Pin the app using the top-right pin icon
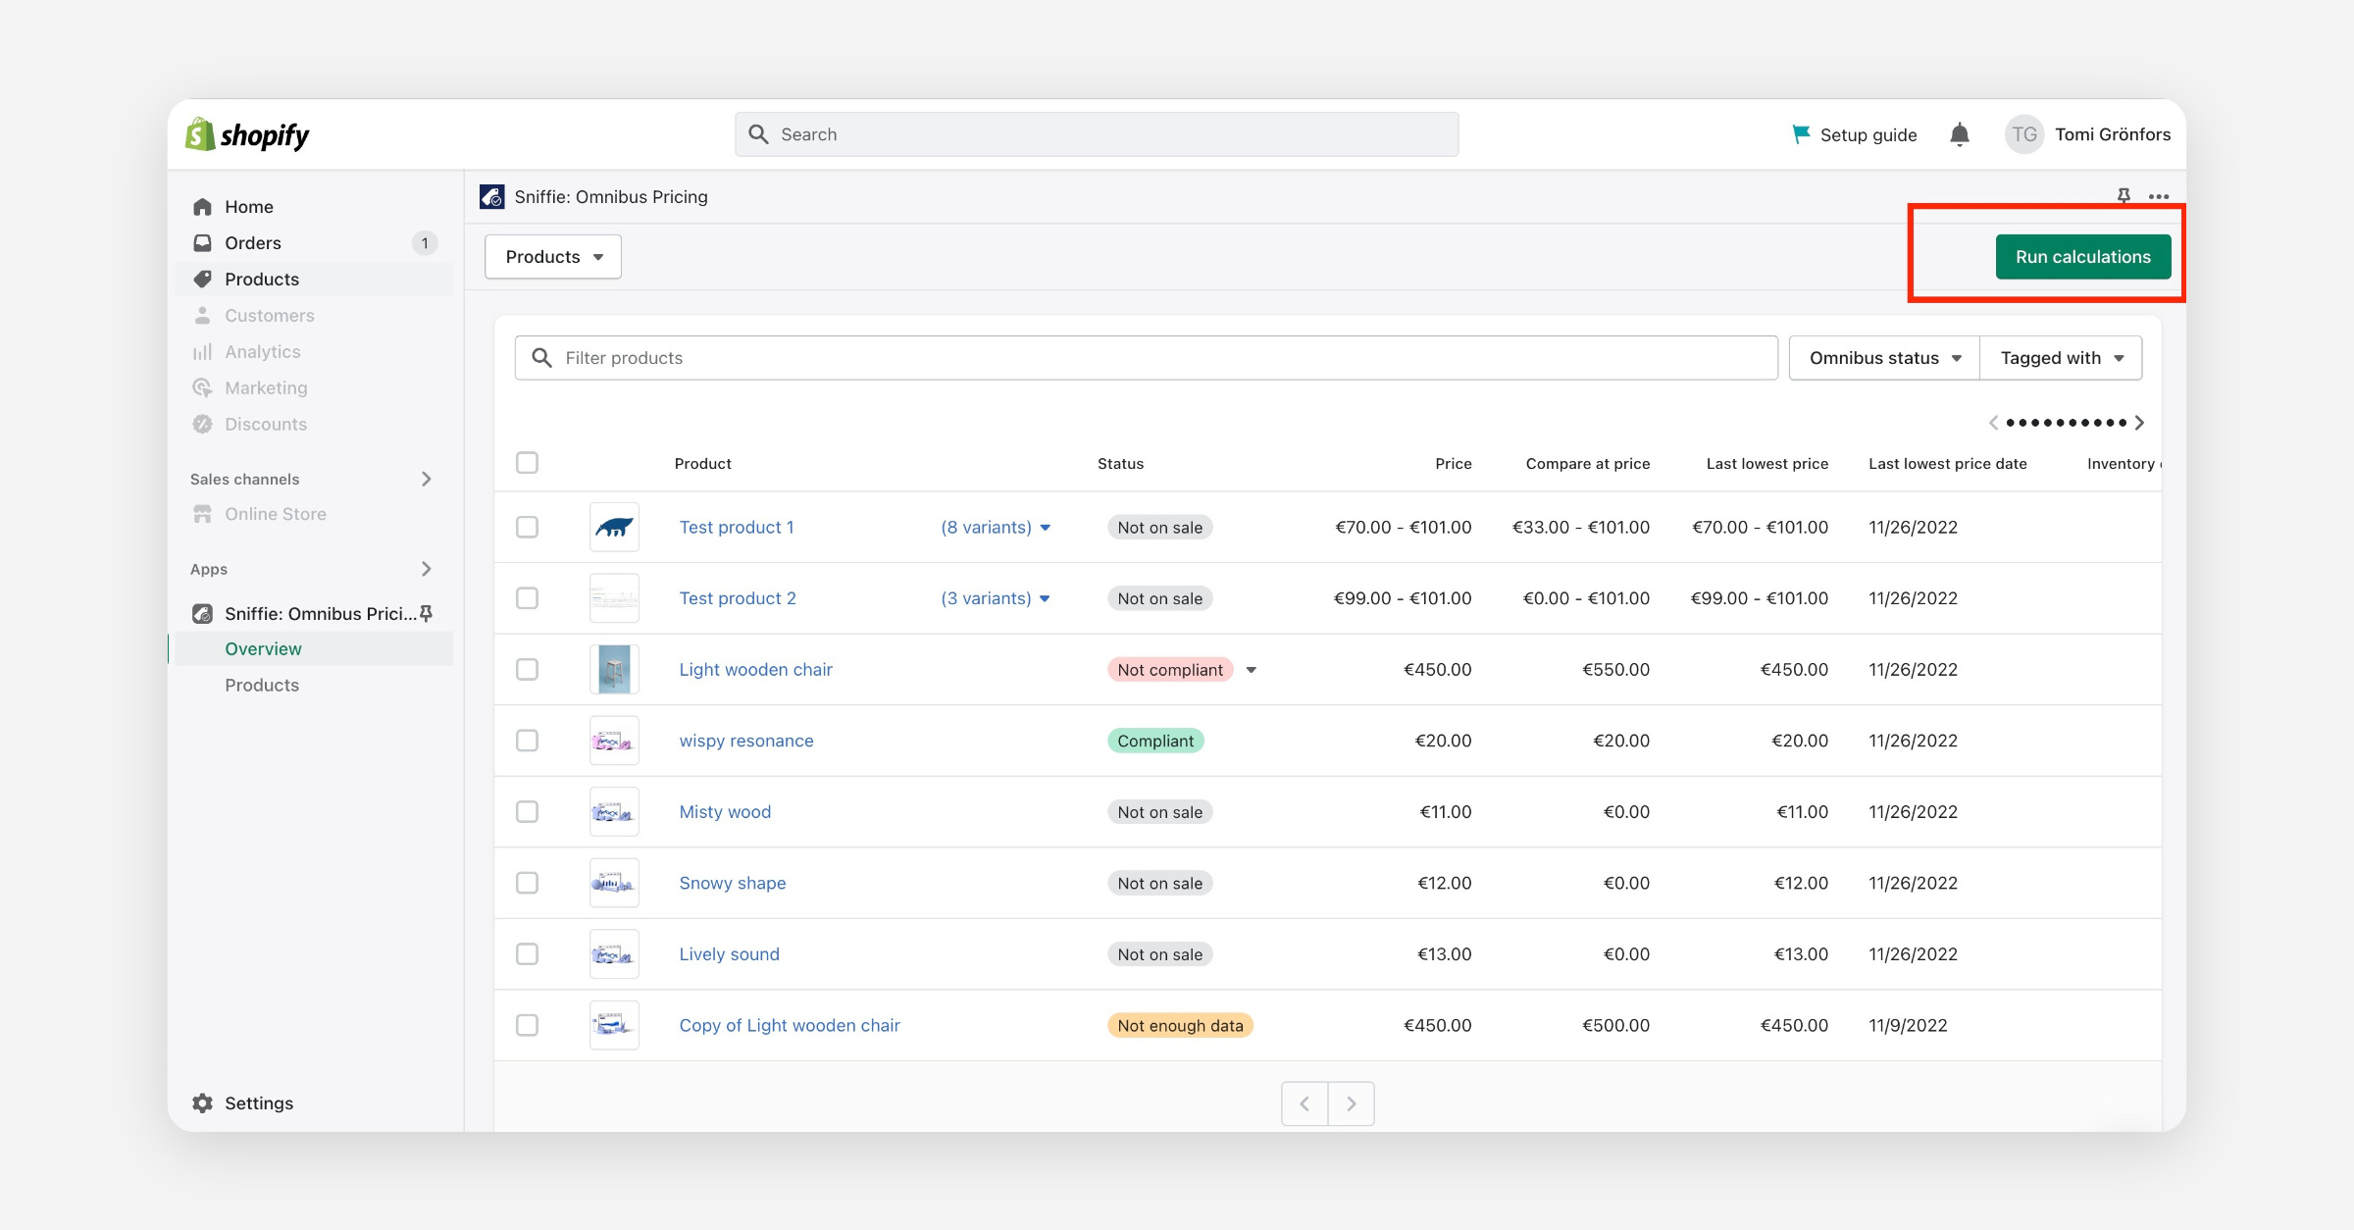Screen dimensions: 2354x1230 2124,196
